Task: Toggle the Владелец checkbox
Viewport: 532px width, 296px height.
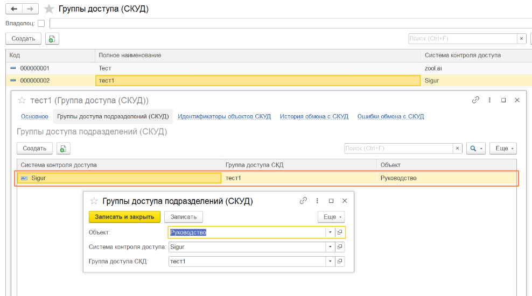Action: tap(41, 23)
